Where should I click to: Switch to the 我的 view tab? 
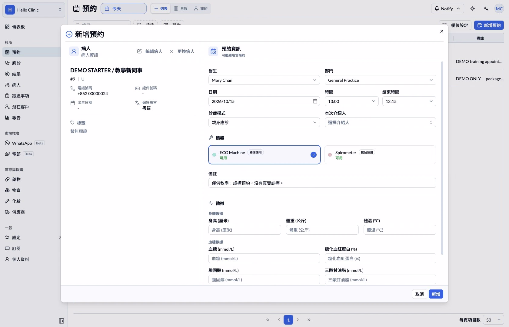tap(201, 8)
